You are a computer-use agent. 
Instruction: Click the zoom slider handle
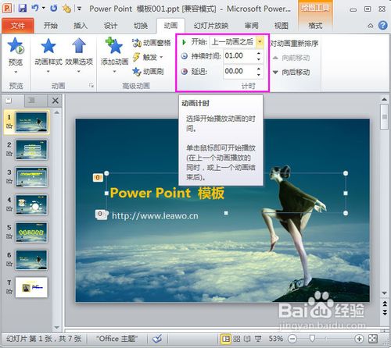[312, 339]
